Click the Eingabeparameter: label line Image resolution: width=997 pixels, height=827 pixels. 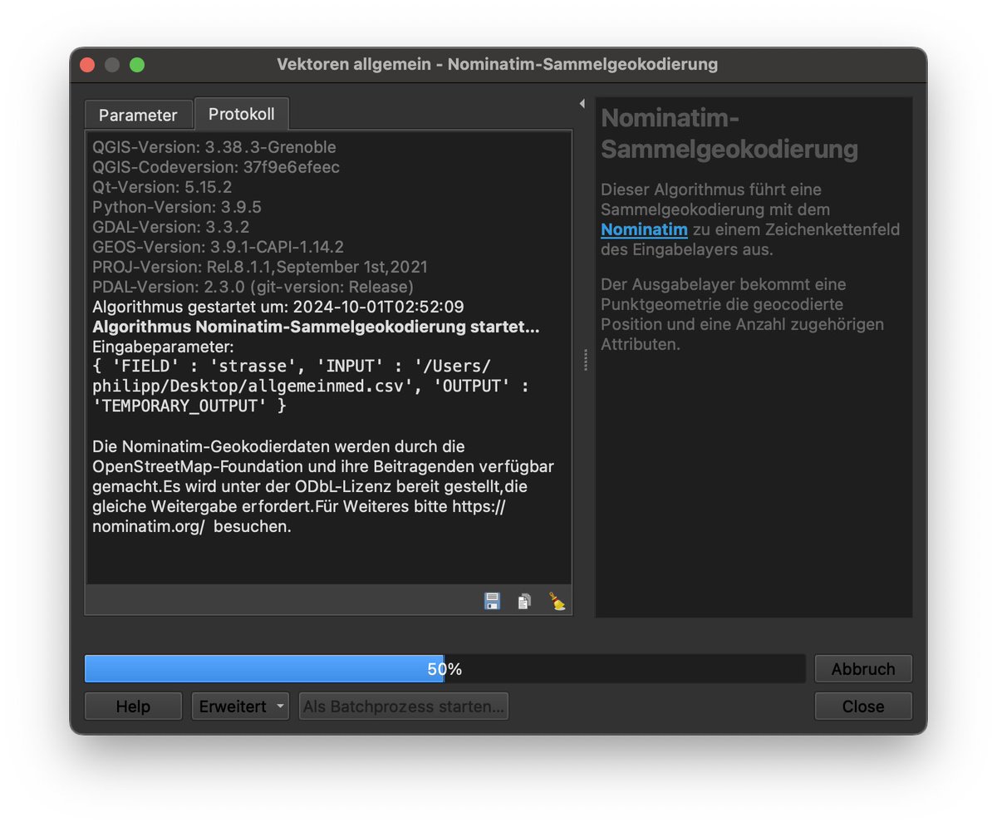(x=164, y=346)
